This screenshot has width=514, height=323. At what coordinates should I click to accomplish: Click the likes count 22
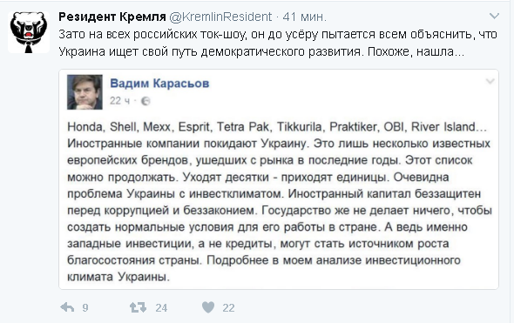pyautogui.click(x=228, y=307)
